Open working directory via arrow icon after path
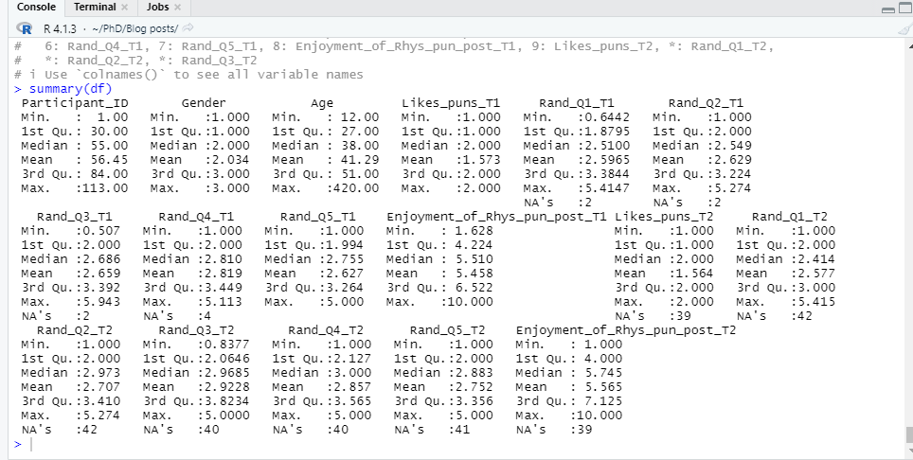The width and height of the screenshot is (913, 460). pyautogui.click(x=188, y=27)
